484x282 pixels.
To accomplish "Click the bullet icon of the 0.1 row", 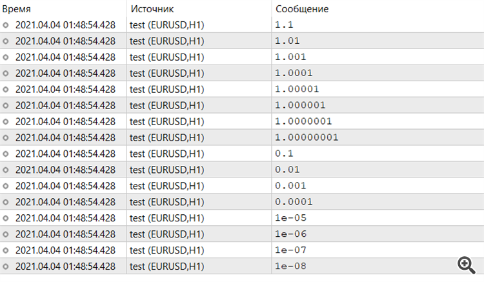I will [x=6, y=154].
